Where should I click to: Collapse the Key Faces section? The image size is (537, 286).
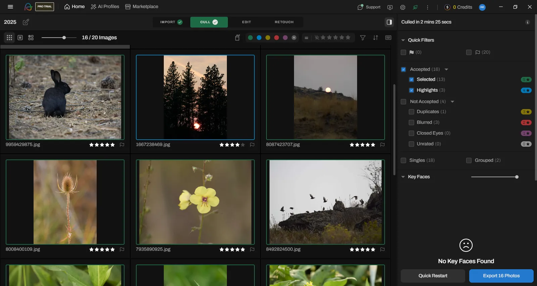pyautogui.click(x=403, y=177)
